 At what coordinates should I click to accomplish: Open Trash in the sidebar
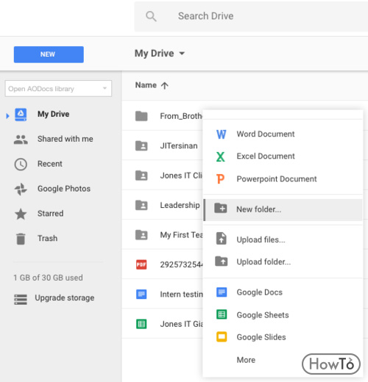coord(48,238)
